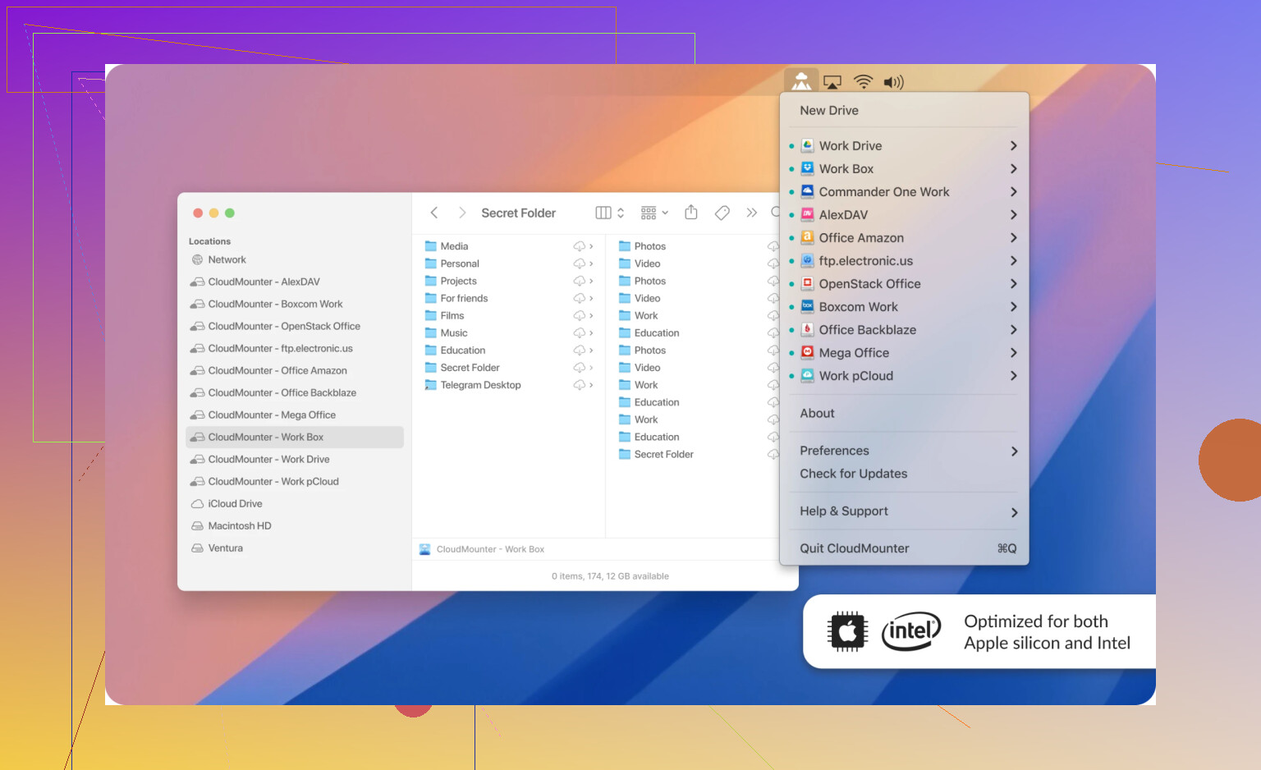Open the volume control in menu bar
This screenshot has height=770, width=1261.
(x=893, y=82)
